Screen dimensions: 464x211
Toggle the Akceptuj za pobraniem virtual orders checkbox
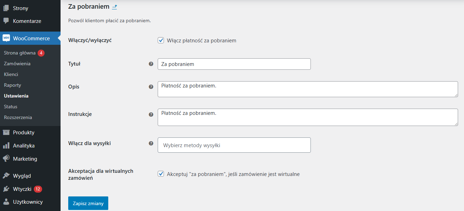point(161,174)
